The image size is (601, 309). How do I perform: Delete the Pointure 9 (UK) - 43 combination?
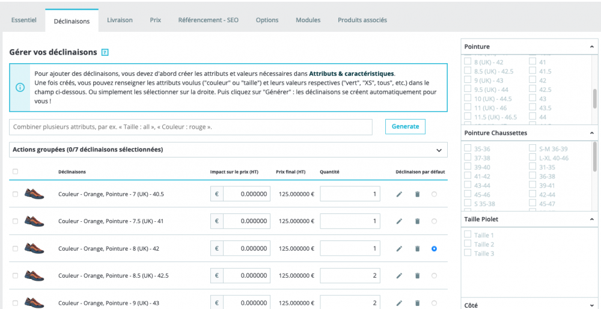point(418,303)
